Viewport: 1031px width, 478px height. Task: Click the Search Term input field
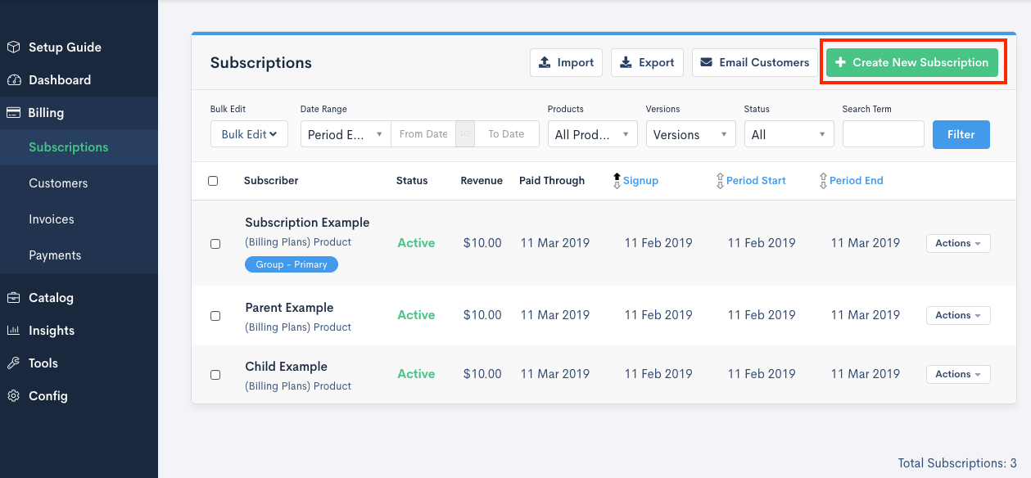(883, 134)
